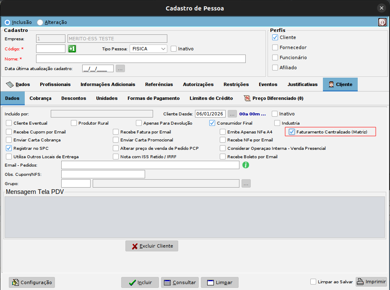Click the power icon at top right

pos(382,22)
